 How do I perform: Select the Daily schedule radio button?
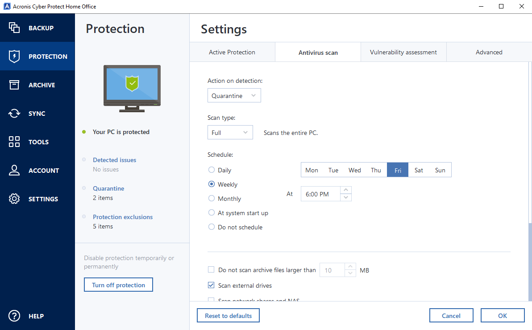(x=212, y=170)
